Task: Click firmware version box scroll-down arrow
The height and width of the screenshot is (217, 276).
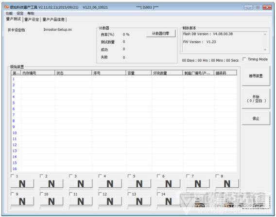Action: (x=265, y=50)
